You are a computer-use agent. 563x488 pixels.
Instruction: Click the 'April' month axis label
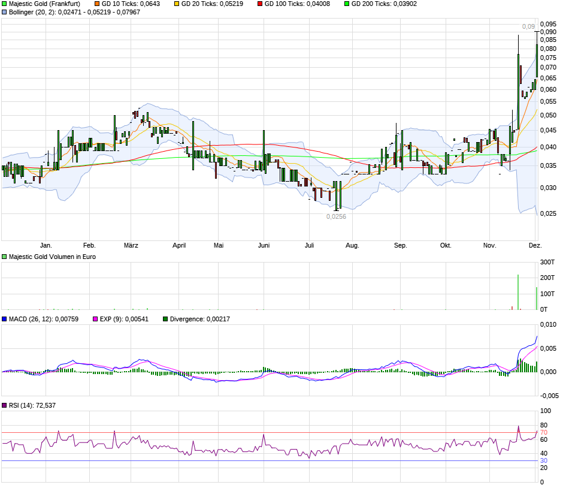pos(179,245)
